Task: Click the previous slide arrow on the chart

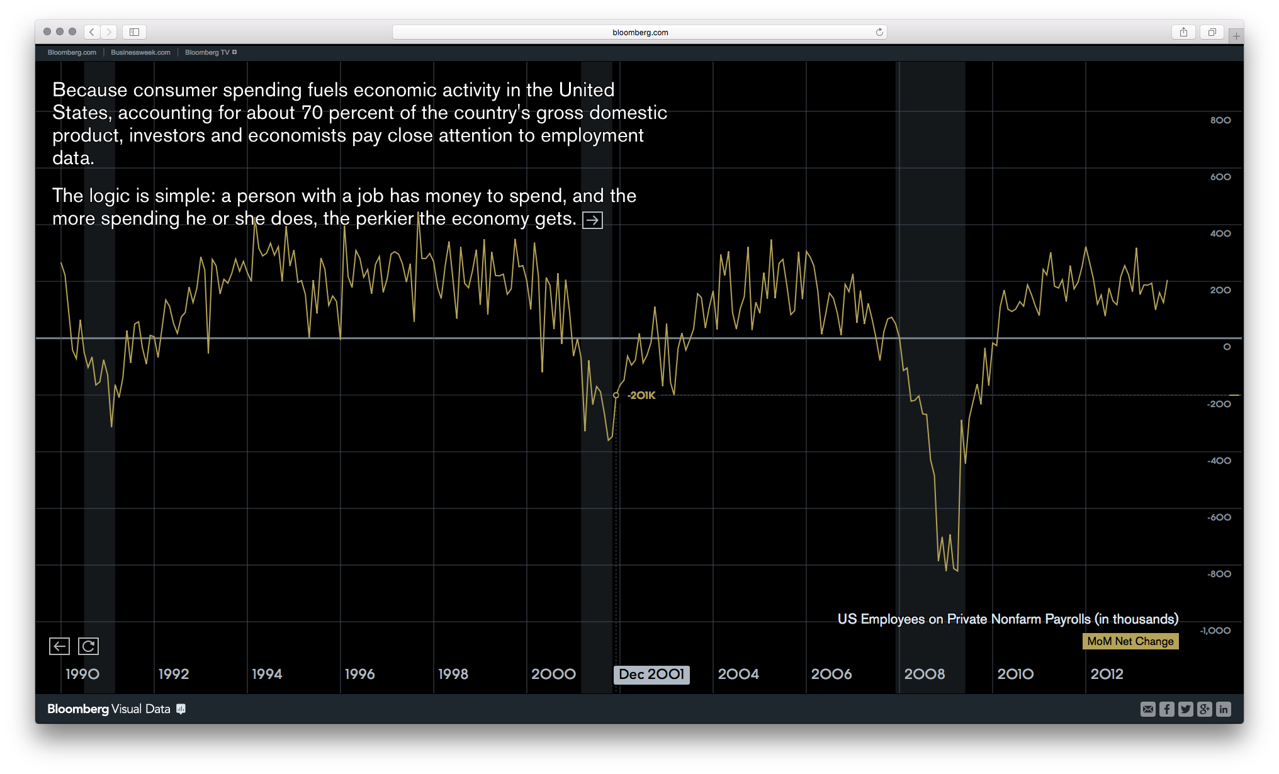Action: [x=59, y=646]
